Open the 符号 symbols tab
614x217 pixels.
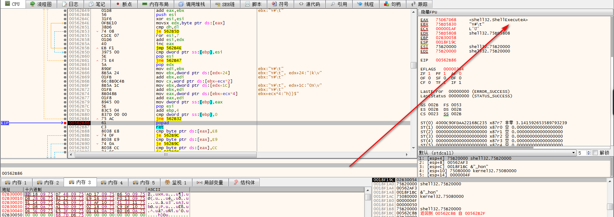pyautogui.click(x=280, y=4)
